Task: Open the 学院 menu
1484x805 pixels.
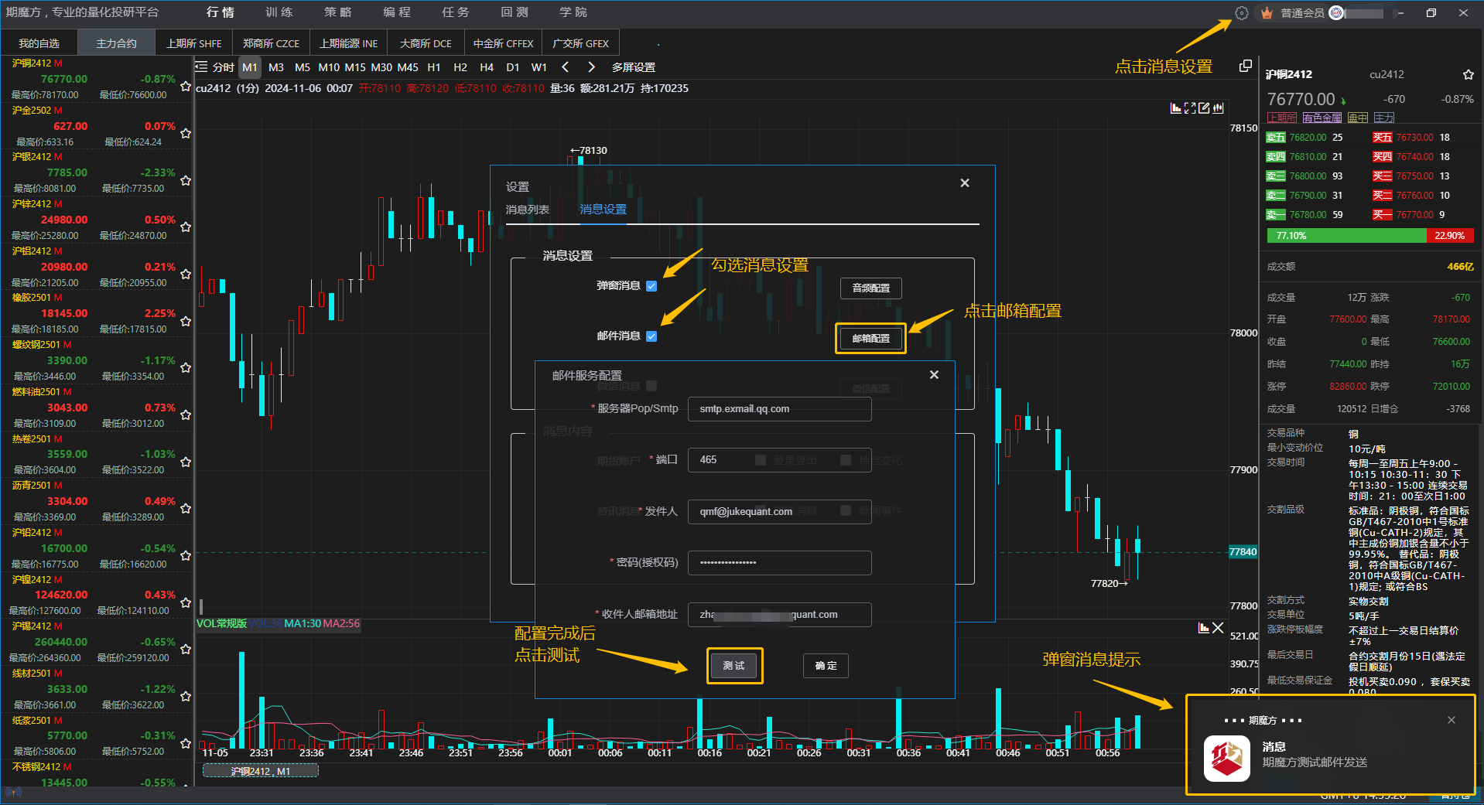Action: click(573, 12)
